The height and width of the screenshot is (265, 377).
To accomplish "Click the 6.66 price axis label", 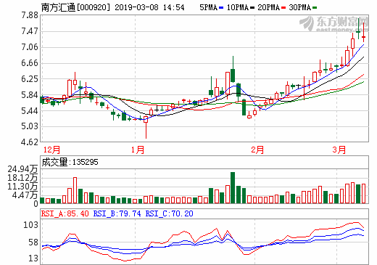I will pos(30,63).
